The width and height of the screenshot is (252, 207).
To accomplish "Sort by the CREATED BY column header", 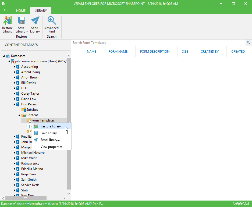I will (210, 52).
